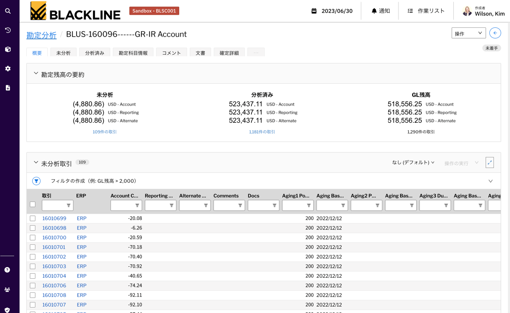Viewport: 510px width, 313px height.
Task: Switch to the コメント tab
Action: [x=171, y=53]
